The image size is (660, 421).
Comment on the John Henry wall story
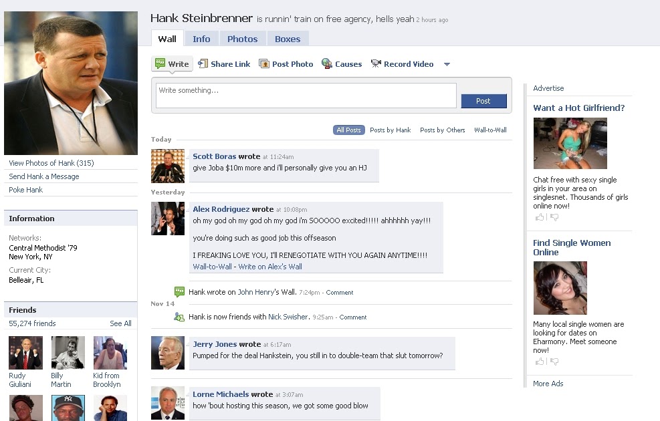(x=339, y=292)
